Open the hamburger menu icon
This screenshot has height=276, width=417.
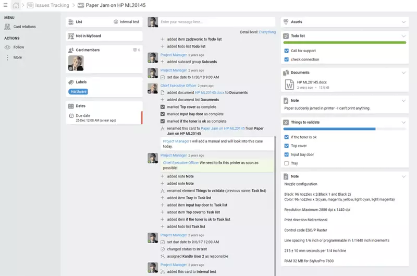tap(5, 5)
